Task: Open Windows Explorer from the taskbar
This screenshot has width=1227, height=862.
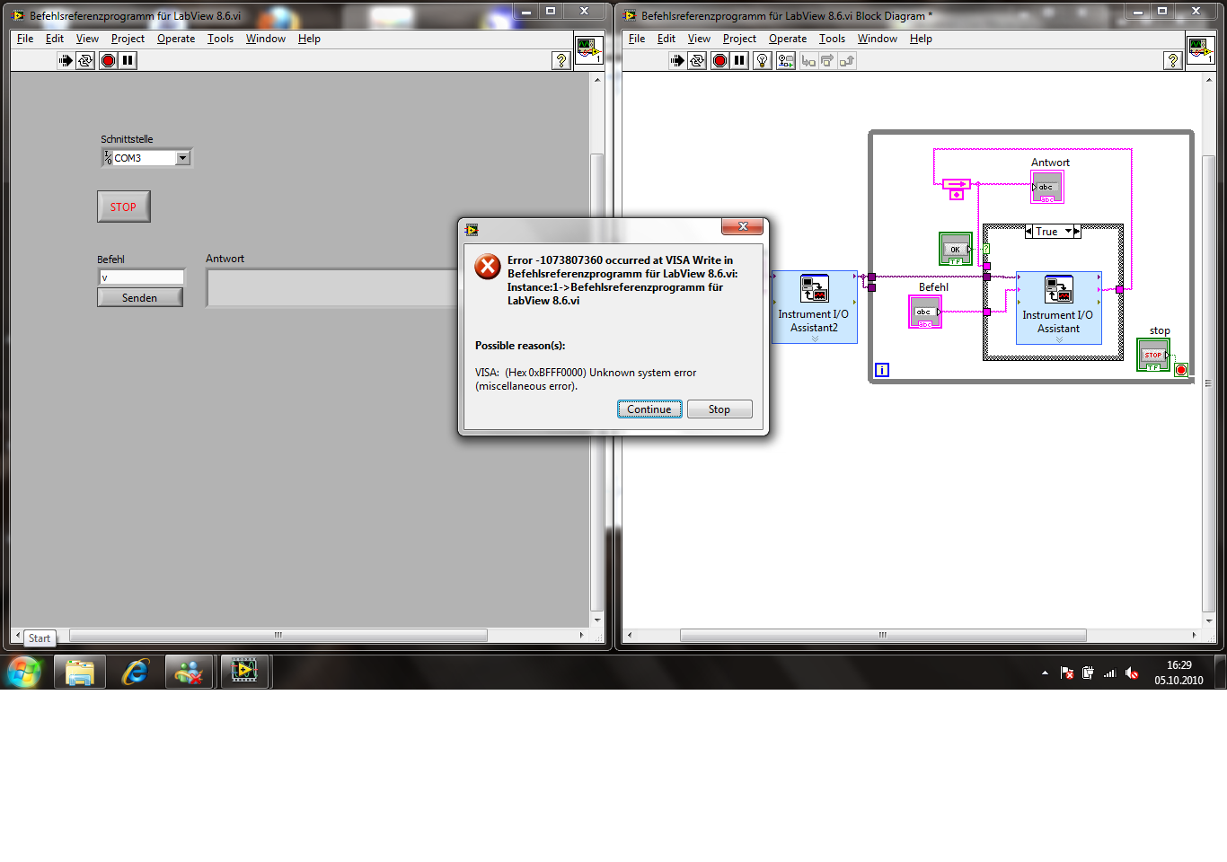Action: 80,672
